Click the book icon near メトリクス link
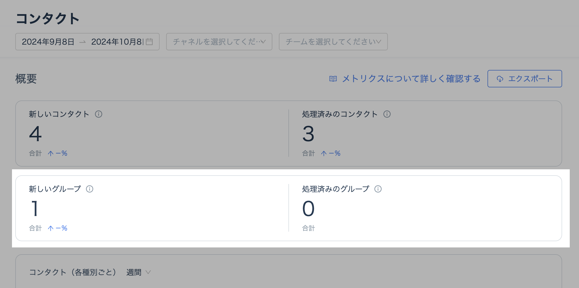Viewport: 579px width, 288px height. [333, 79]
